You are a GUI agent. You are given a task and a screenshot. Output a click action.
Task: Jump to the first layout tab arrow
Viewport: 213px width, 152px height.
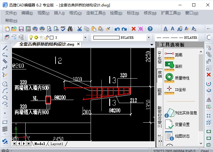pyautogui.click(x=14, y=143)
